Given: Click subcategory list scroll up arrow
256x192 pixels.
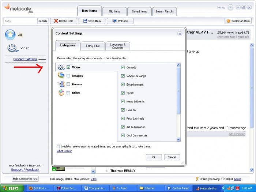Looking at the screenshot, I should coord(178,65).
